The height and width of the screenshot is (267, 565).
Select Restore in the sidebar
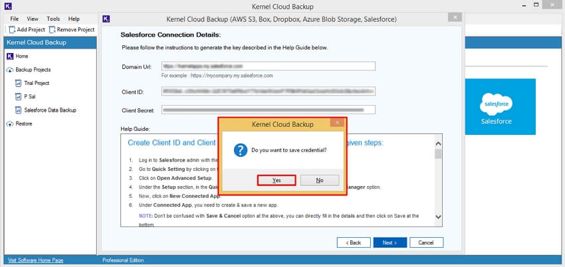(24, 124)
